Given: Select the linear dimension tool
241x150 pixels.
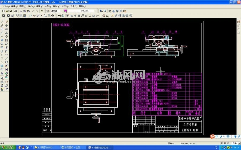Looking at the screenshot, I should tap(59, 15).
